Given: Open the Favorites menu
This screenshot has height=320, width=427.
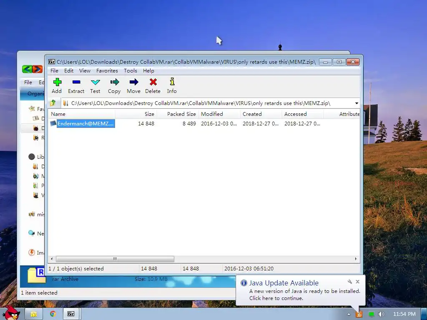Looking at the screenshot, I should click(107, 71).
